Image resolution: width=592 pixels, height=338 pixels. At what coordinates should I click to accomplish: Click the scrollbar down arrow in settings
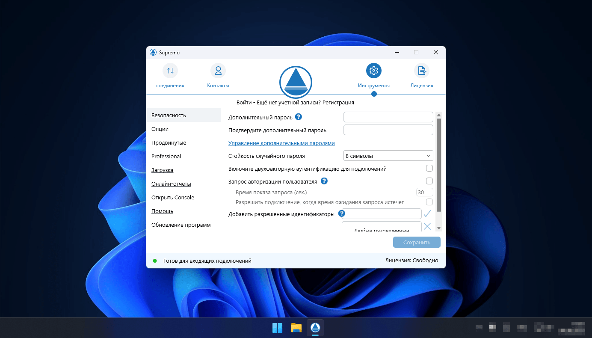pyautogui.click(x=438, y=228)
